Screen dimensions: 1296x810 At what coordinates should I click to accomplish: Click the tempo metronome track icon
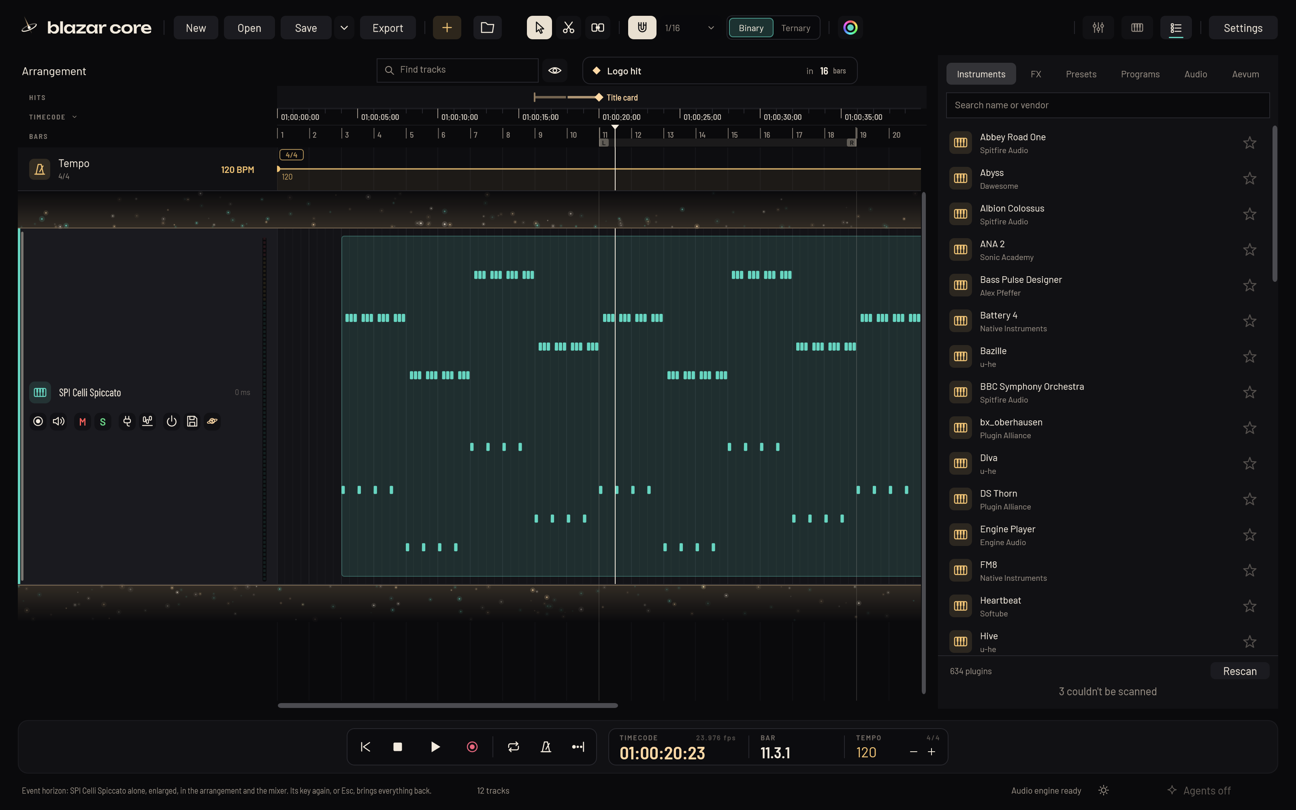(x=40, y=169)
